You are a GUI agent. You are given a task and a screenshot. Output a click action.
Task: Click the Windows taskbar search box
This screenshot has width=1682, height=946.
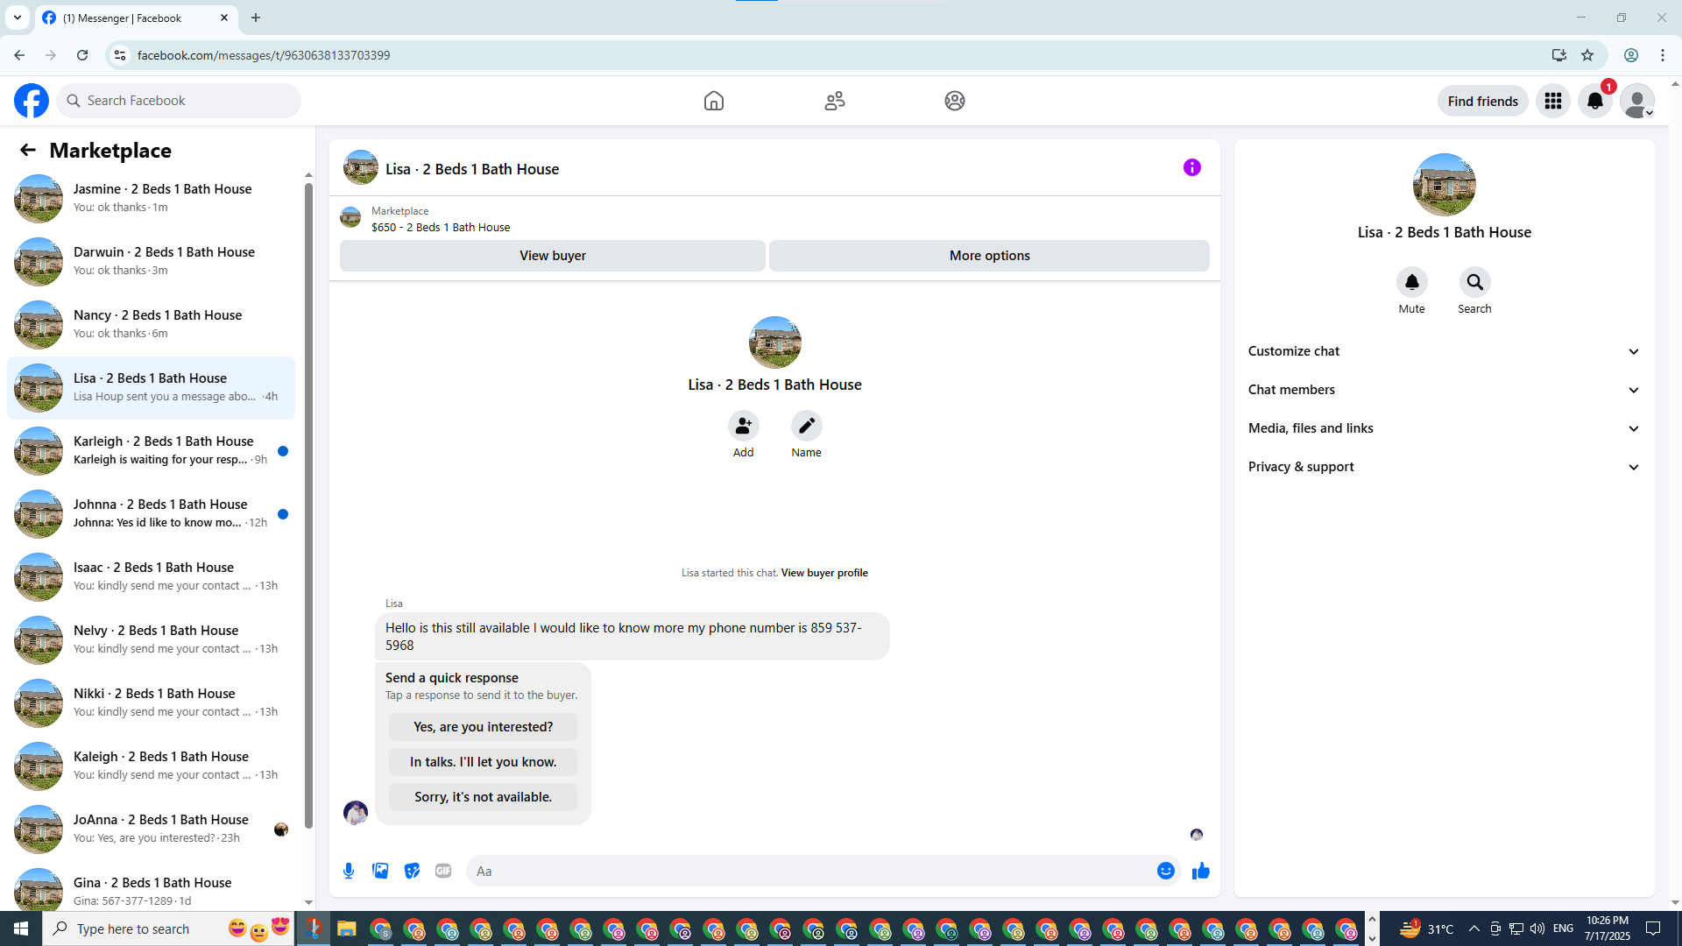(171, 928)
